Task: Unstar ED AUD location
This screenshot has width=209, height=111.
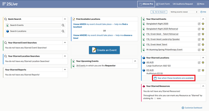Action: (x=203, y=70)
